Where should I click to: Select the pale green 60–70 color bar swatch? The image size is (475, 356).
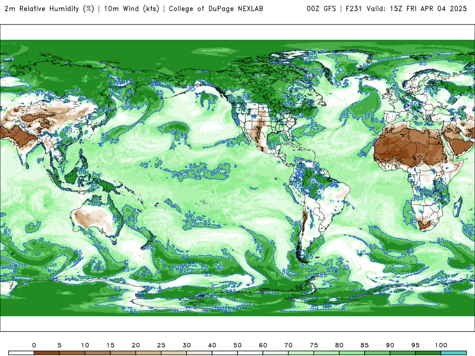[275, 353]
